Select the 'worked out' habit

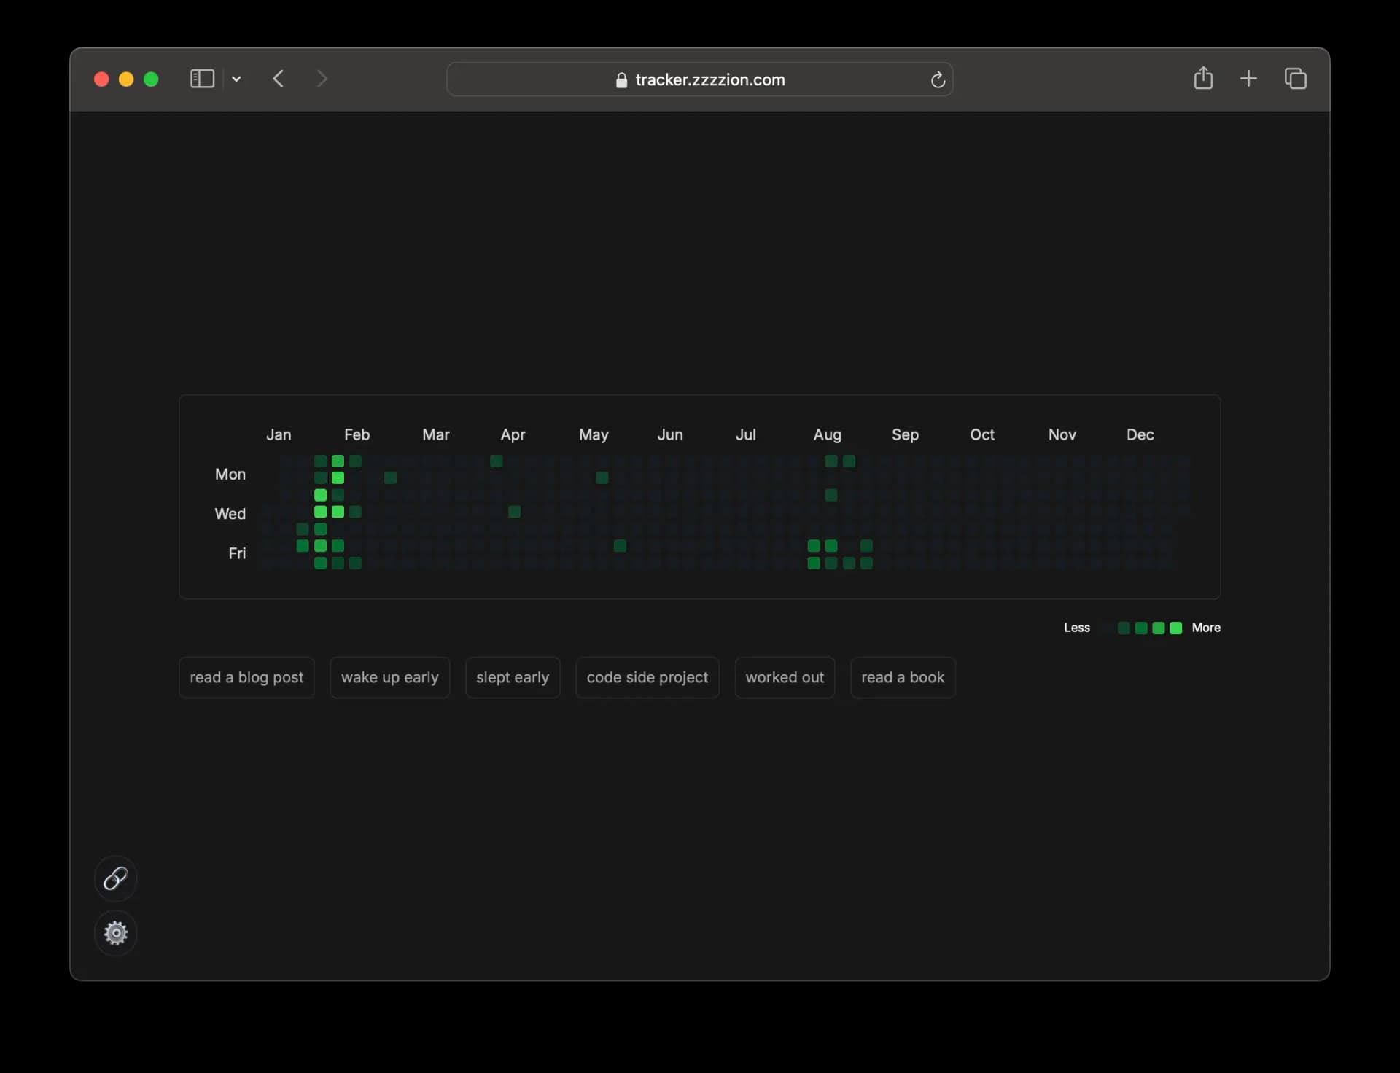(x=785, y=677)
